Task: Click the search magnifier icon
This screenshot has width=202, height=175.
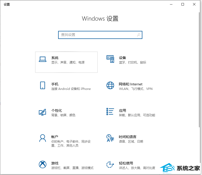Action: point(139,35)
